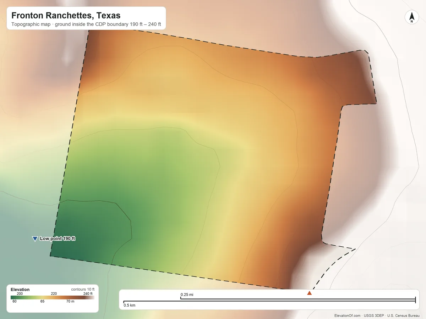Click the 'Elevation' legend heading
This screenshot has width=426, height=319.
[20, 290]
